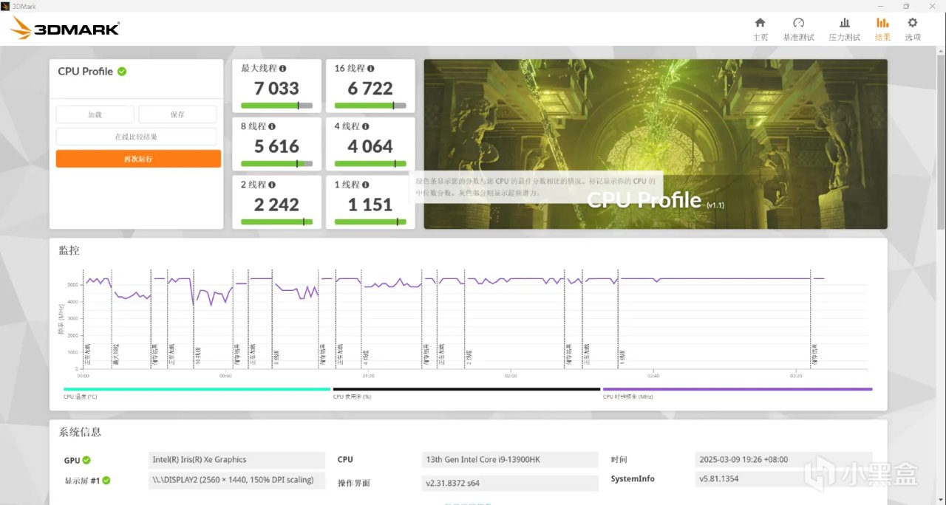Restore down the 3DMark window

click(x=906, y=5)
